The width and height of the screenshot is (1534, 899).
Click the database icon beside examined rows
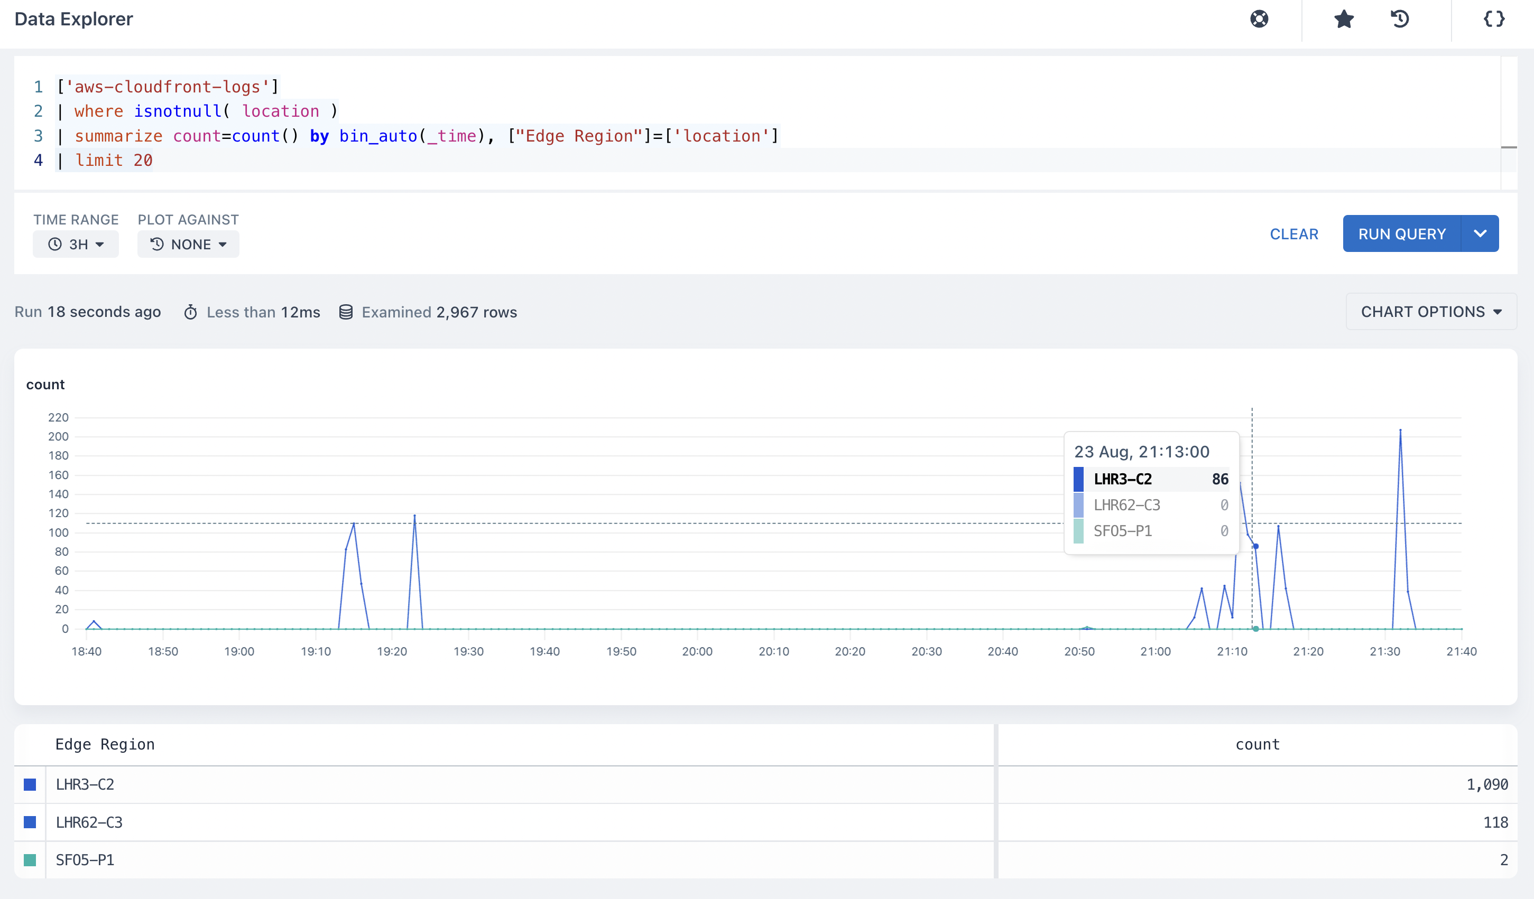tap(346, 312)
